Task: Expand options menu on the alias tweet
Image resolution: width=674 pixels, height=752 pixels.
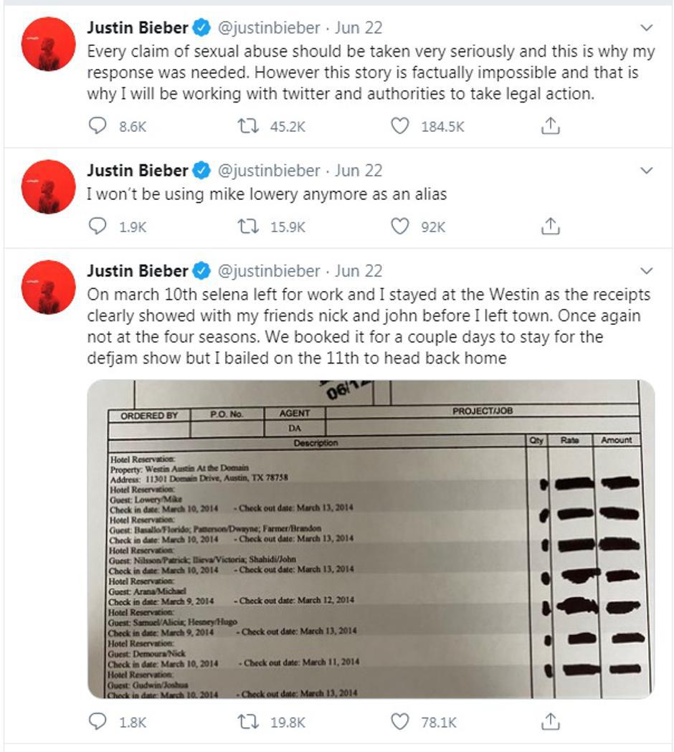Action: (646, 171)
